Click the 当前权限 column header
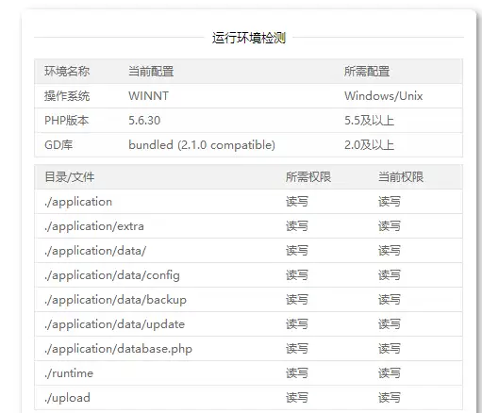Image resolution: width=482 pixels, height=413 pixels. [x=401, y=177]
